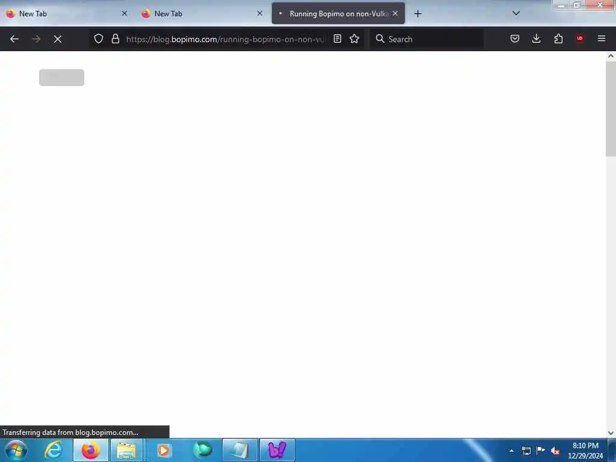616x462 pixels.
Task: Open Windows Start menu
Action: [x=16, y=450]
